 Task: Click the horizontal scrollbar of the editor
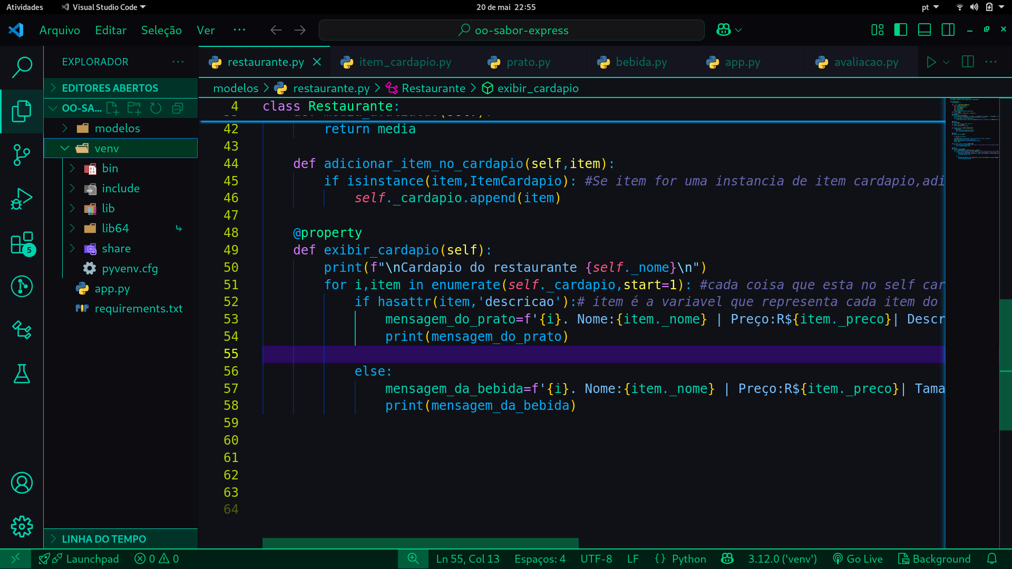coord(420,543)
